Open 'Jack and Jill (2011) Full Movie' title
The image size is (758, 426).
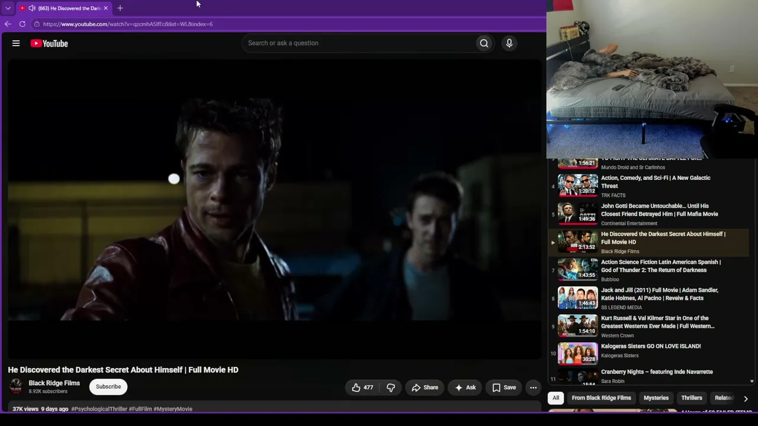pos(660,294)
